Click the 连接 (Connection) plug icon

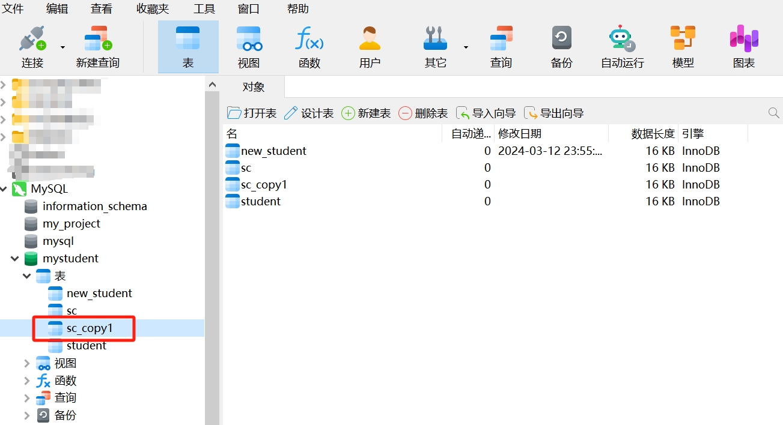tap(32, 40)
